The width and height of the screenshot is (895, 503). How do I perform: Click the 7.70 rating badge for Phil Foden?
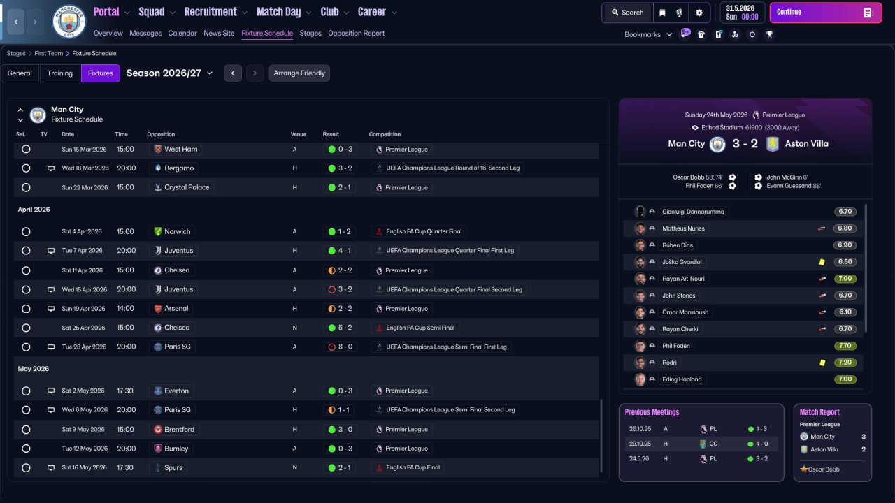coord(845,346)
